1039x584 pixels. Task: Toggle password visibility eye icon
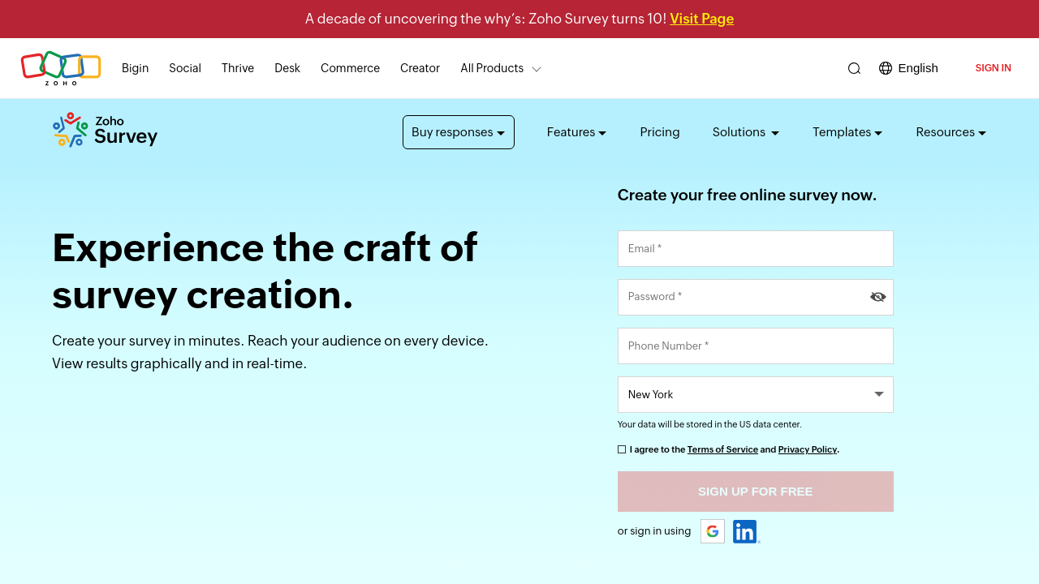pyautogui.click(x=877, y=297)
